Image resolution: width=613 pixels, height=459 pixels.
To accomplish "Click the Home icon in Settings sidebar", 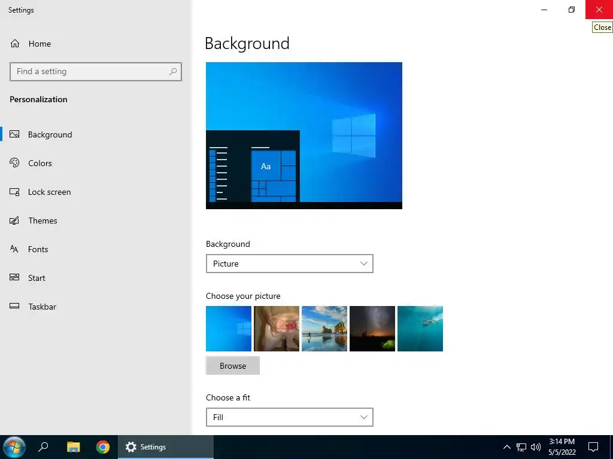I will click(x=15, y=43).
